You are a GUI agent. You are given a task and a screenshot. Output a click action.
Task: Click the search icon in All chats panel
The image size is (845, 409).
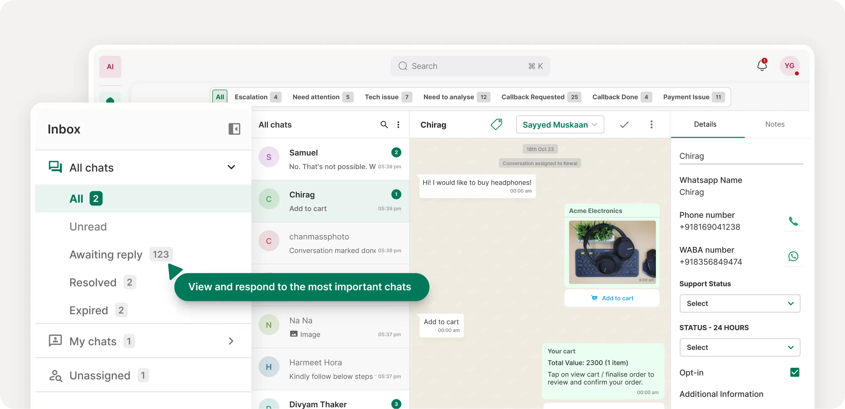click(x=384, y=125)
